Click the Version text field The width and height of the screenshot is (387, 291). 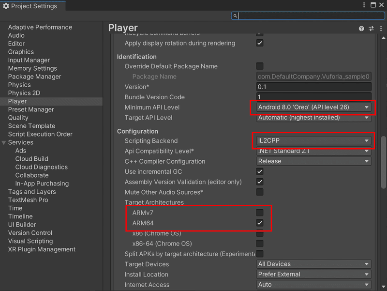tap(313, 87)
